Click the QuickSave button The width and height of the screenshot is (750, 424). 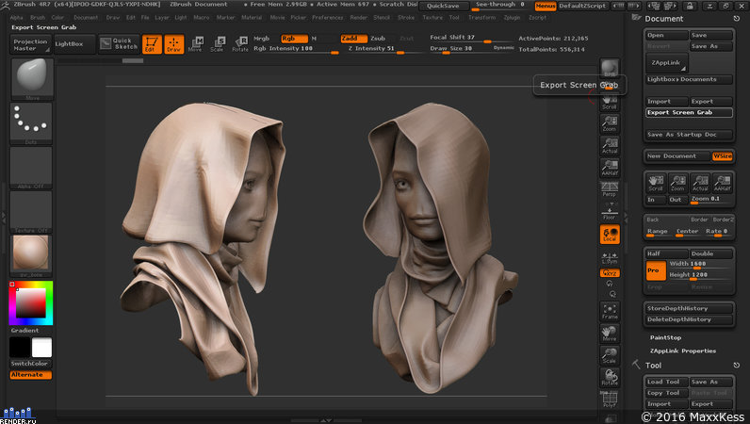click(443, 6)
